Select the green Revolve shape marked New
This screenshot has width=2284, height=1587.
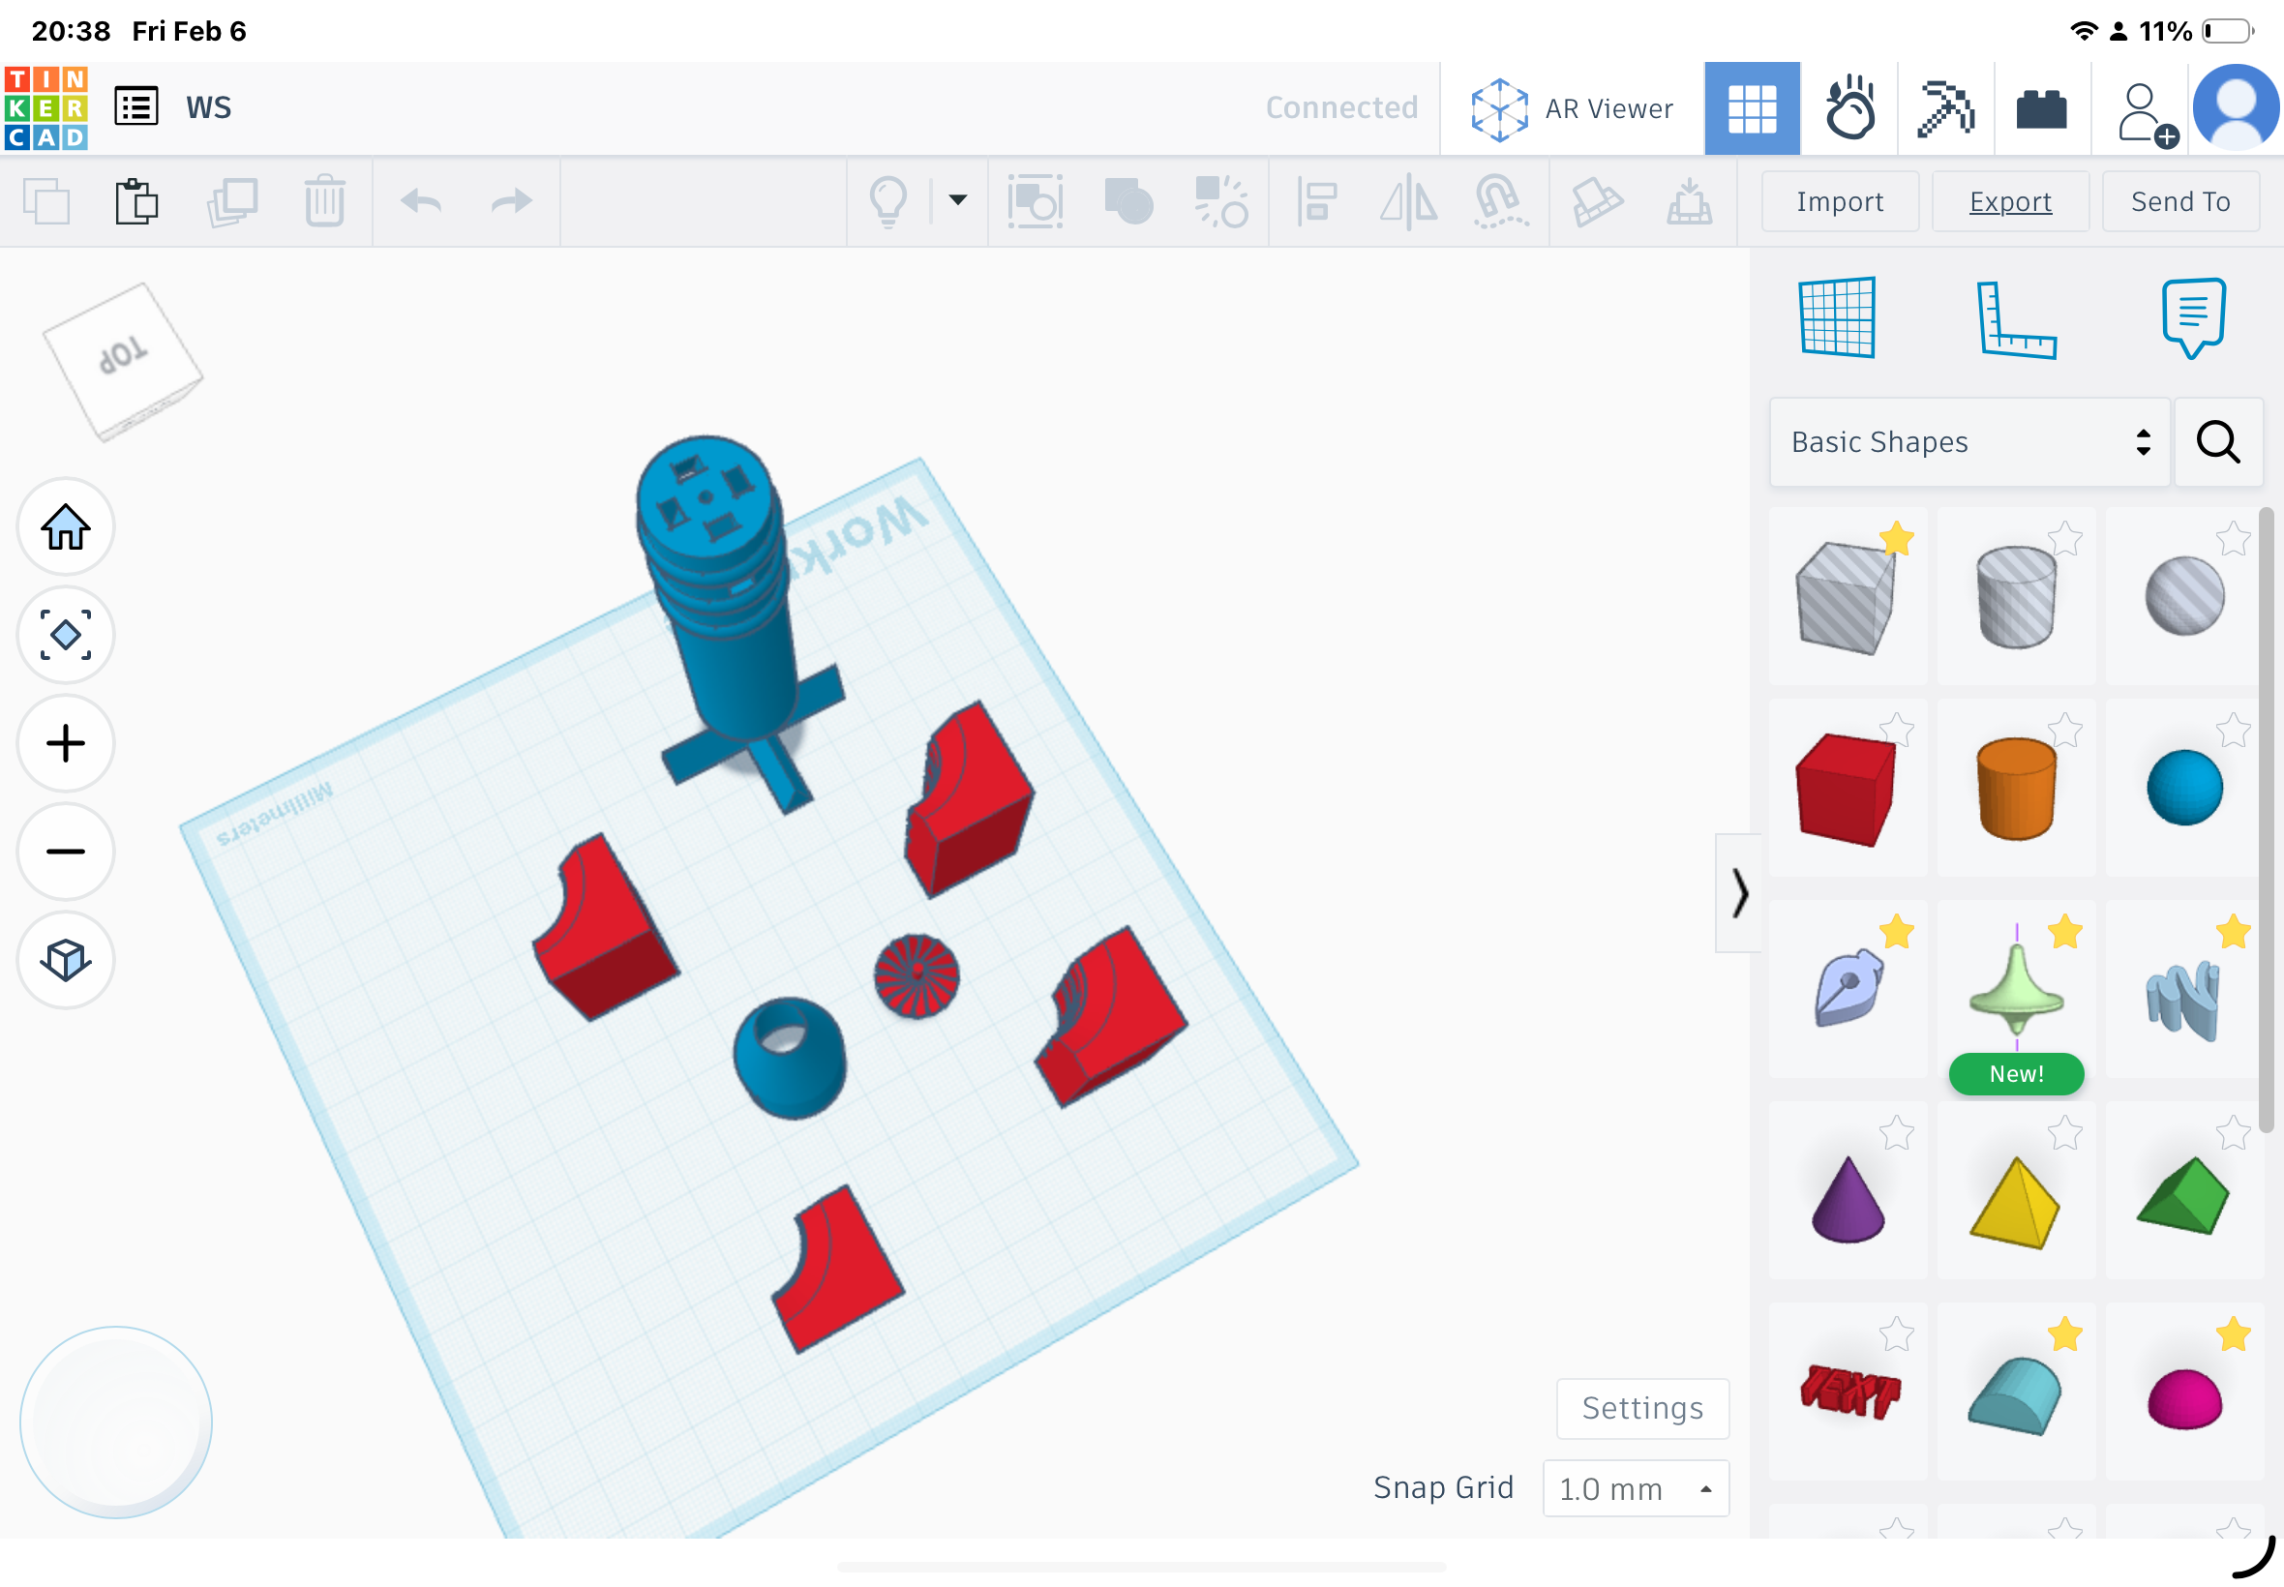2016,990
